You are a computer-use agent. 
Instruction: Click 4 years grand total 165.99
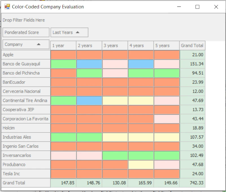(141, 183)
